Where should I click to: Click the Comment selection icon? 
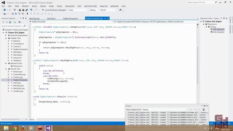pos(19,14)
